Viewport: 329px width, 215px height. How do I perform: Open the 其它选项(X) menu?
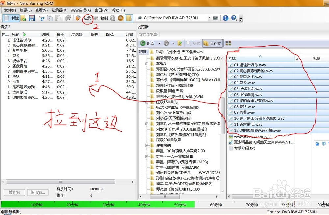(x=81, y=10)
